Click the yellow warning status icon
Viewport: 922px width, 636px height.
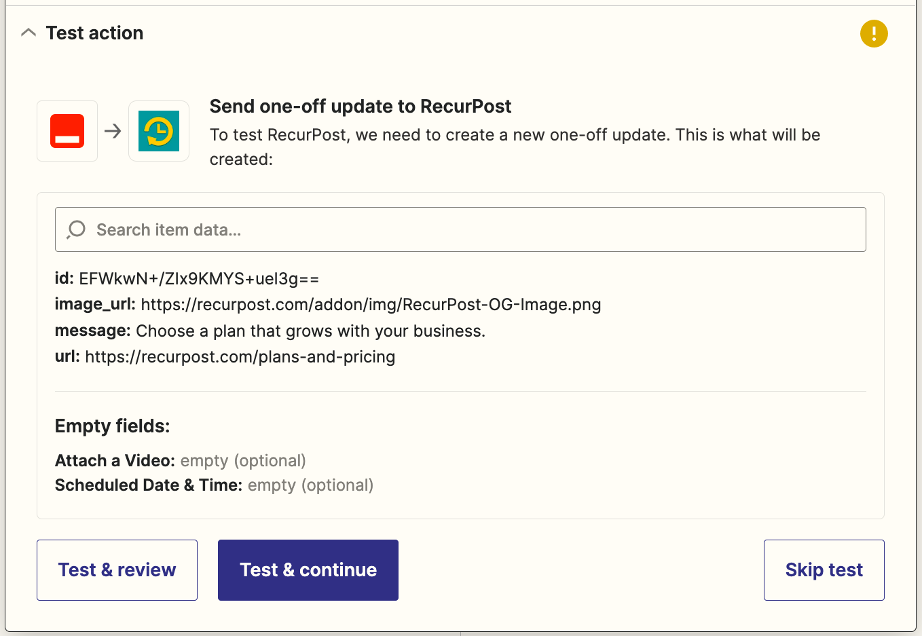pos(874,33)
